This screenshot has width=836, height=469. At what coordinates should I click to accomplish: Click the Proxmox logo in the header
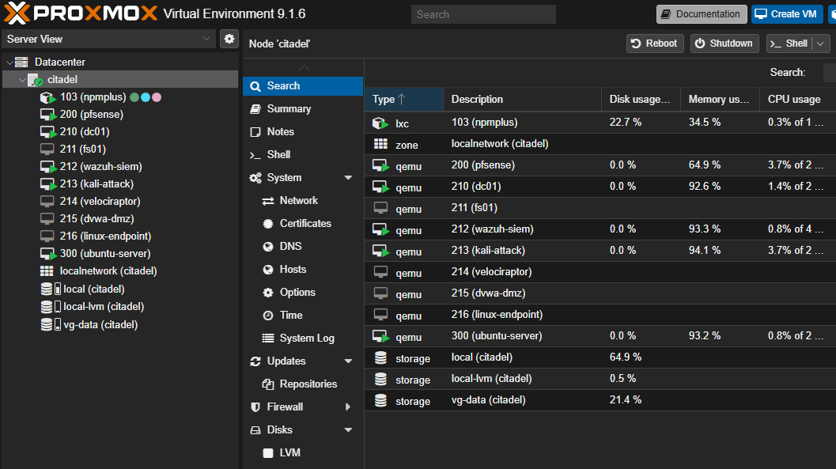tap(75, 13)
